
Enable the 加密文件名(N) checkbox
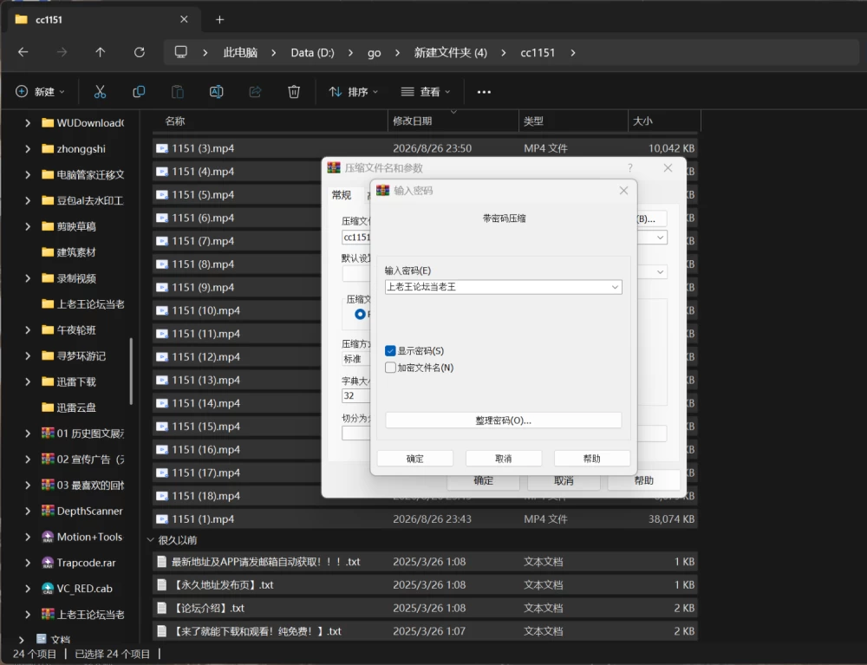click(390, 368)
